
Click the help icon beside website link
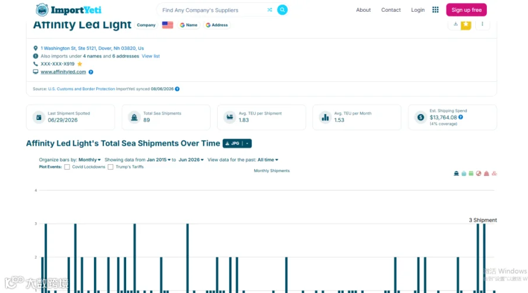[91, 72]
